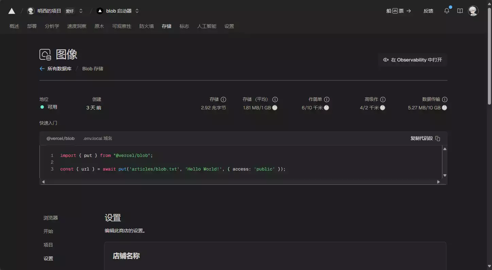This screenshot has height=270, width=492.
Task: Select the @vercel/blob code tab
Action: tap(61, 139)
